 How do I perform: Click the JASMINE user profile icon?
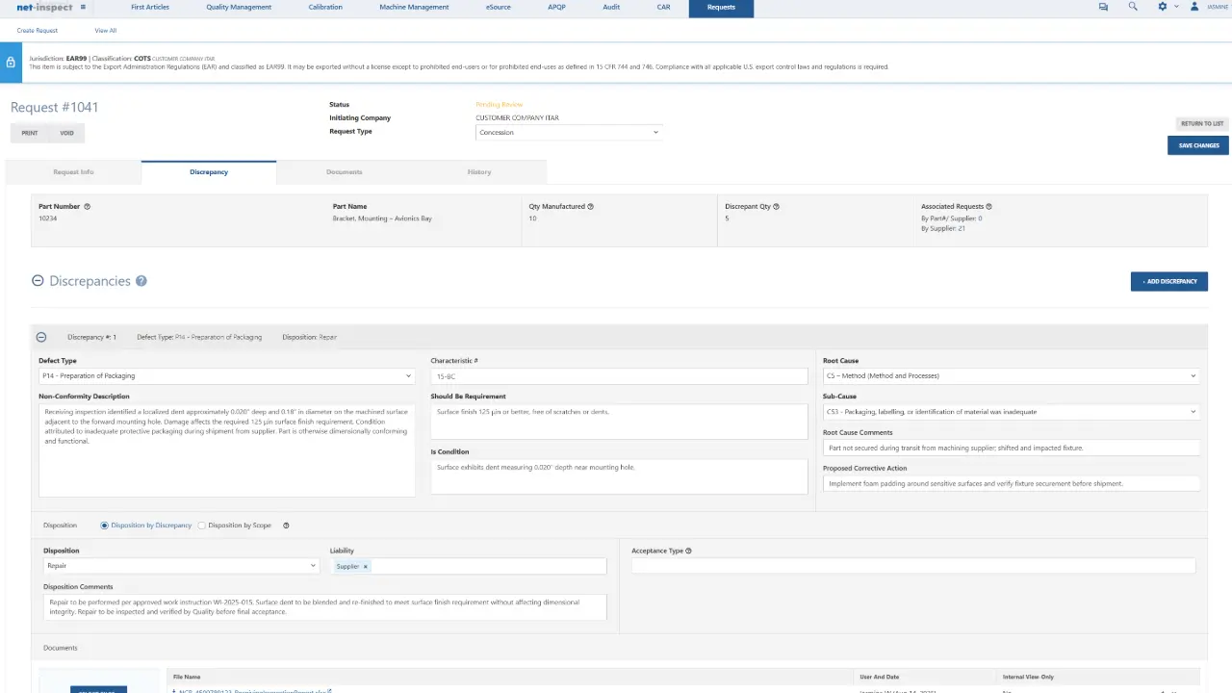point(1193,7)
